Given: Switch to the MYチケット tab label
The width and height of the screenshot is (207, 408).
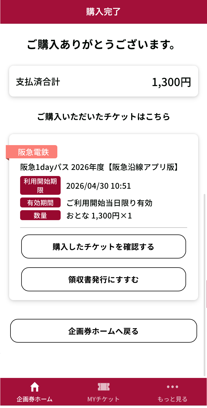Looking at the screenshot, I should (x=104, y=399).
